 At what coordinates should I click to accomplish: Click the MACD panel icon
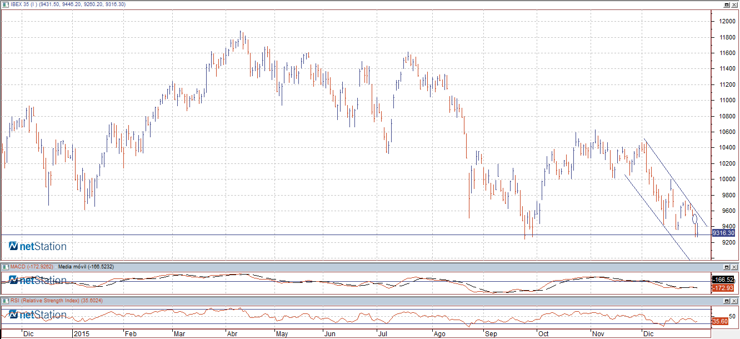[6, 267]
